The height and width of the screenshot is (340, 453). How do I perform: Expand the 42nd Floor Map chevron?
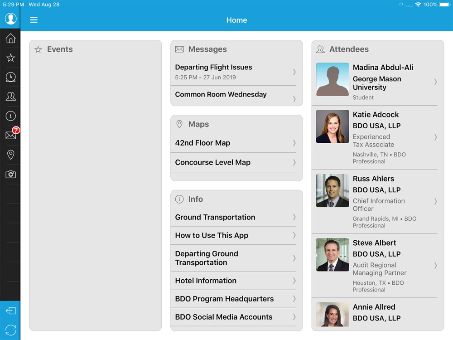[294, 143]
